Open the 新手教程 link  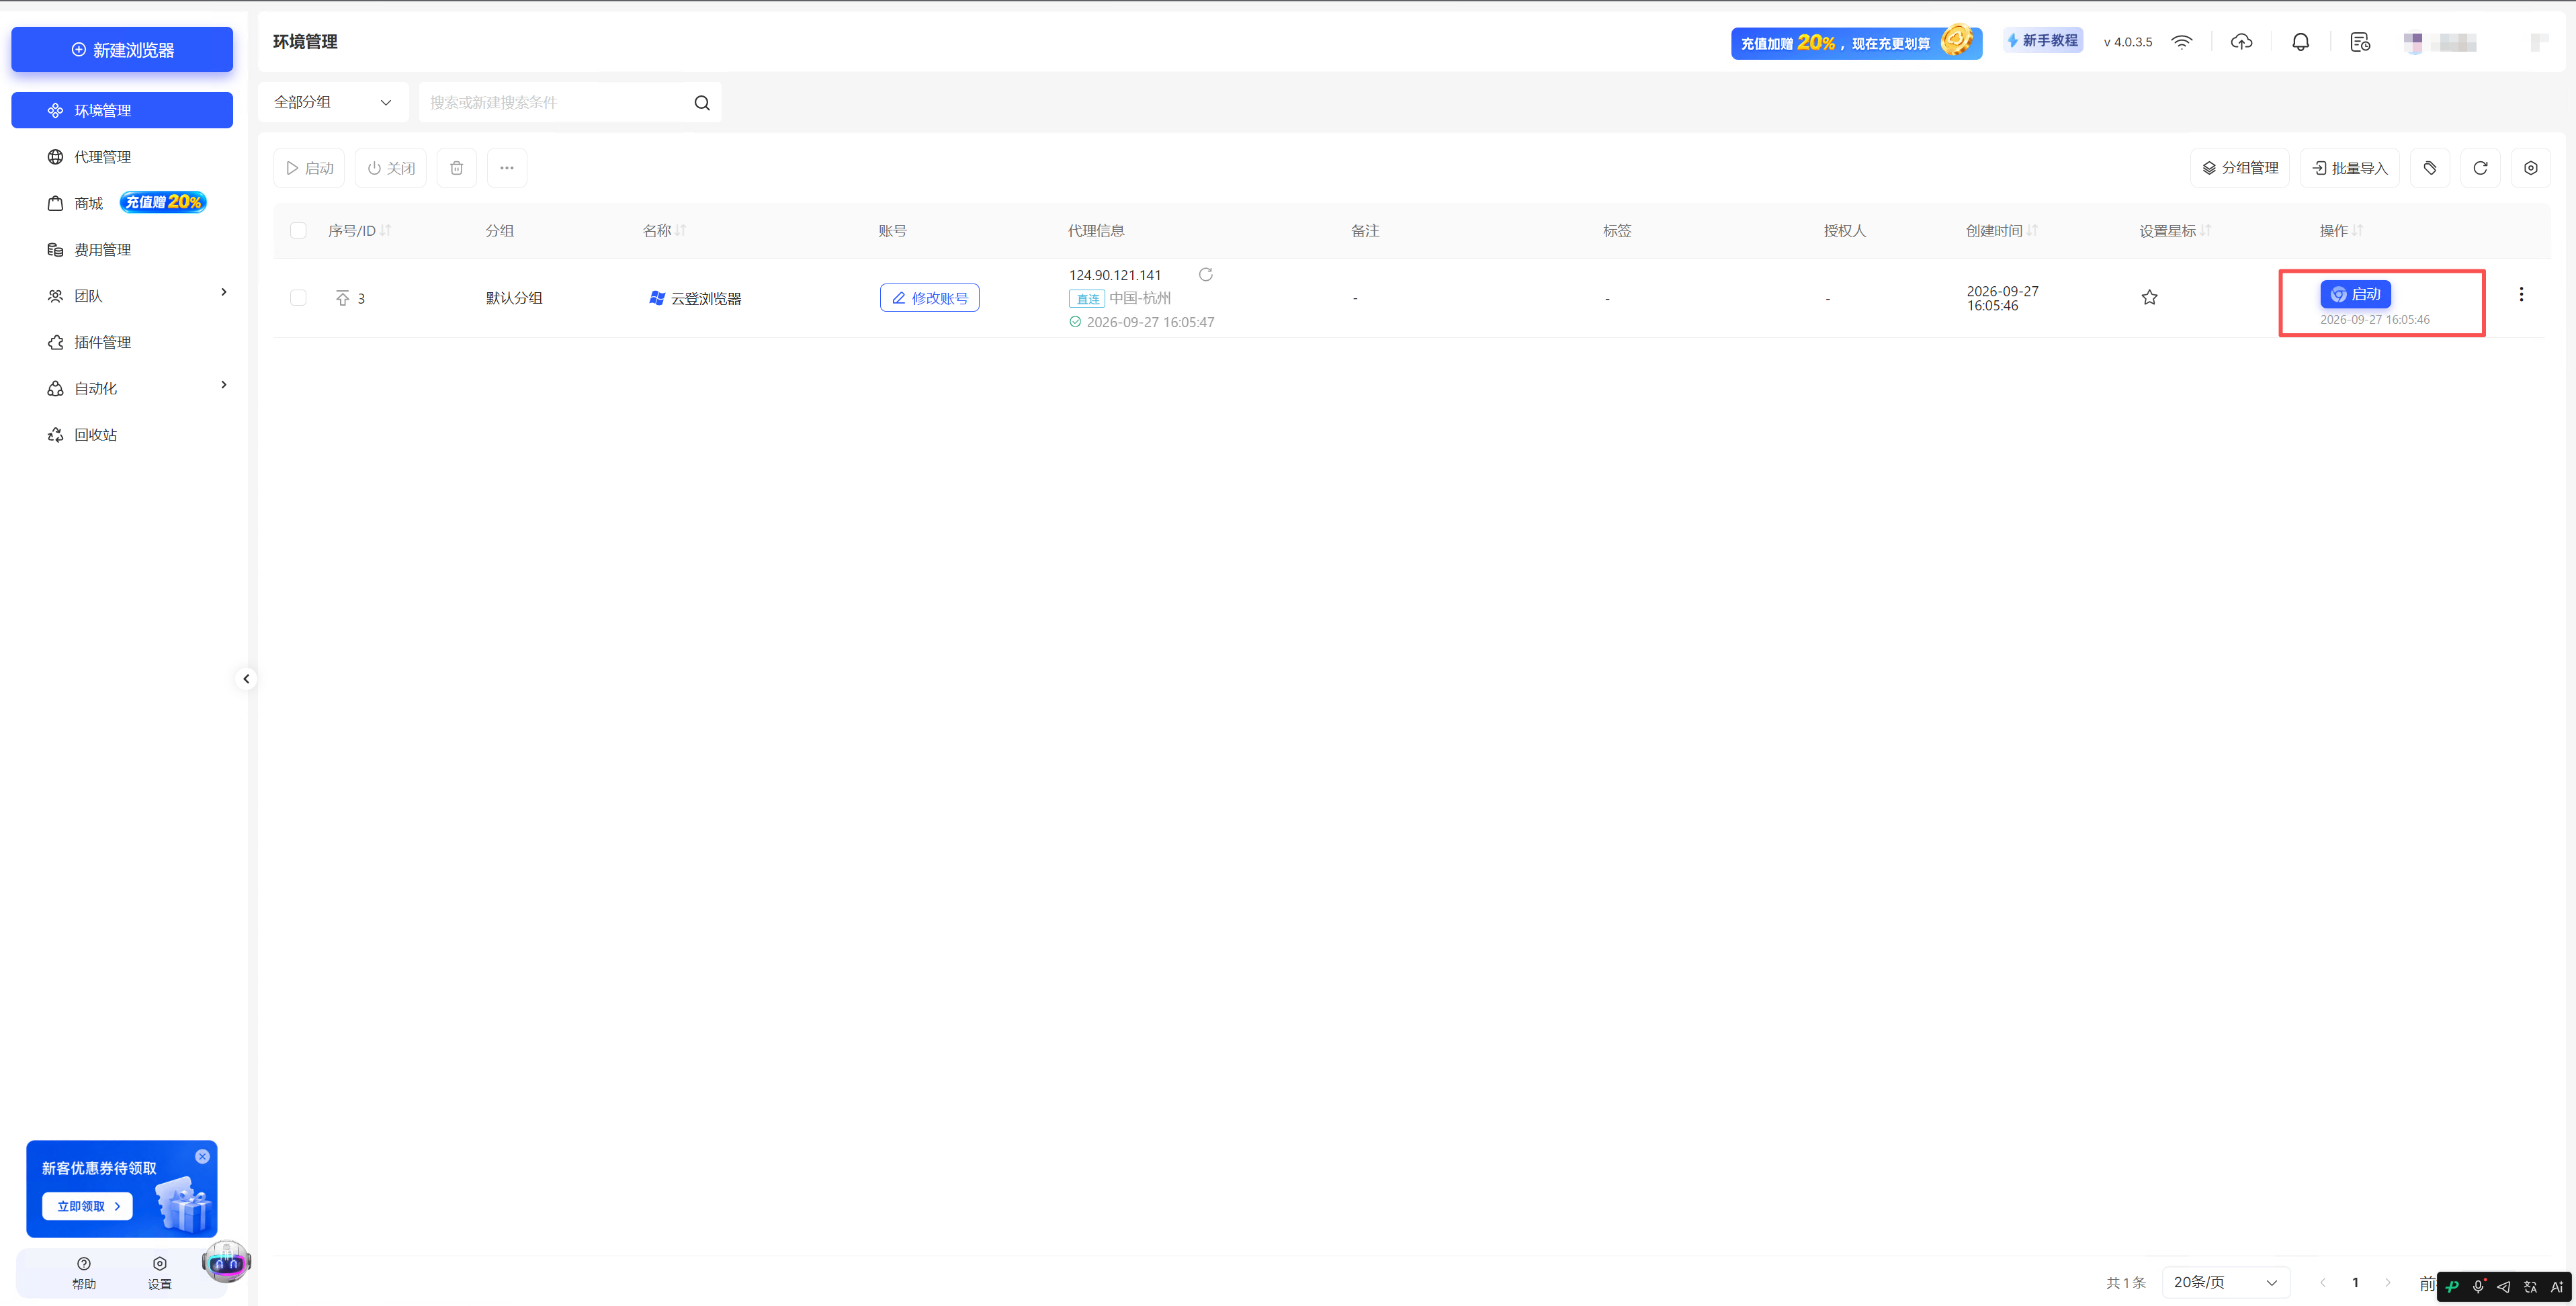click(2042, 41)
